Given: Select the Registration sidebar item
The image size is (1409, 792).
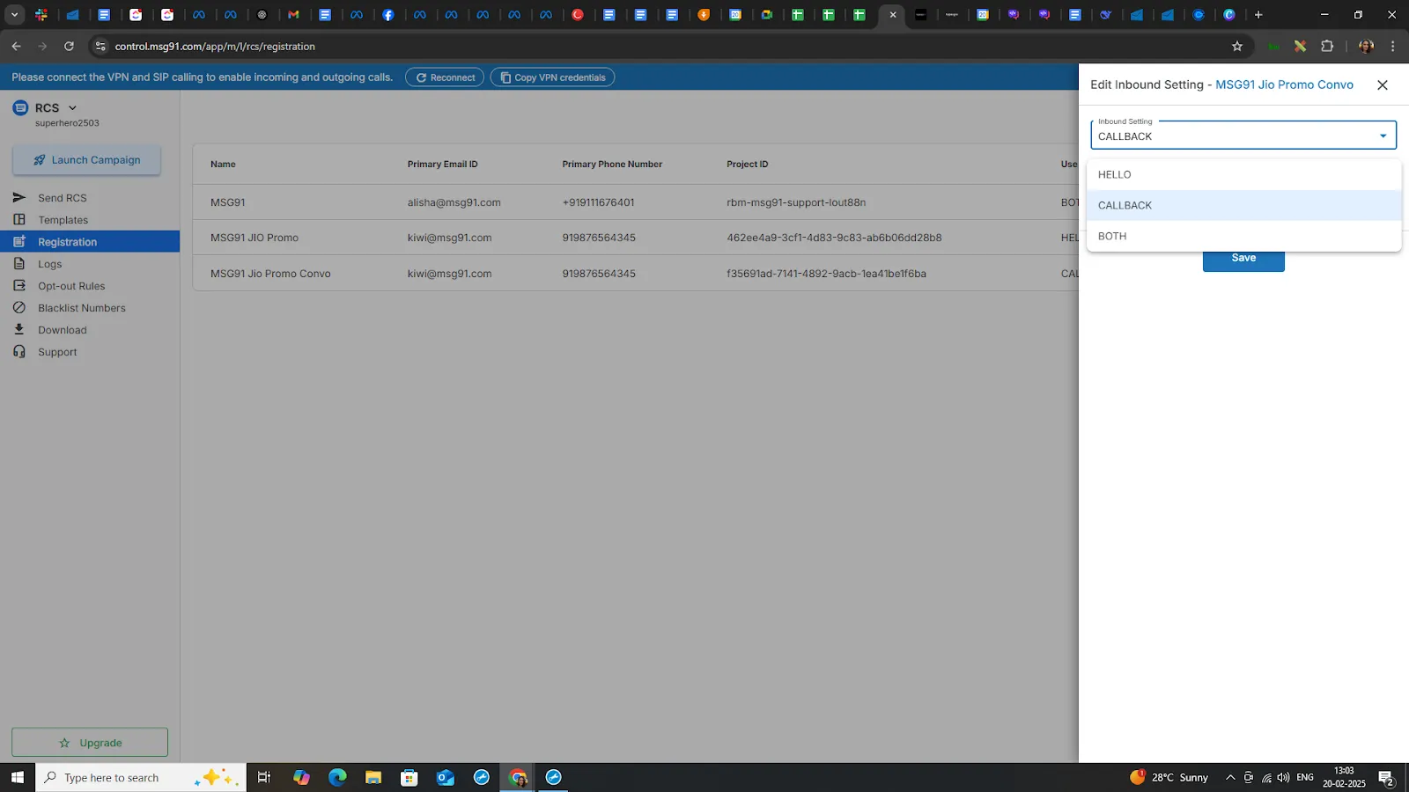Looking at the screenshot, I should pyautogui.click(x=90, y=242).
